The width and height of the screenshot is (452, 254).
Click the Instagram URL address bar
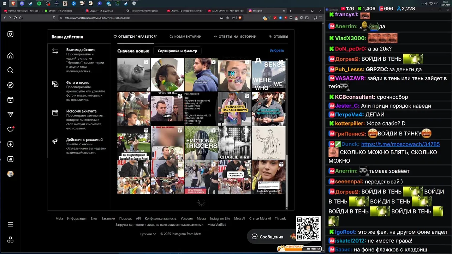coord(141,18)
